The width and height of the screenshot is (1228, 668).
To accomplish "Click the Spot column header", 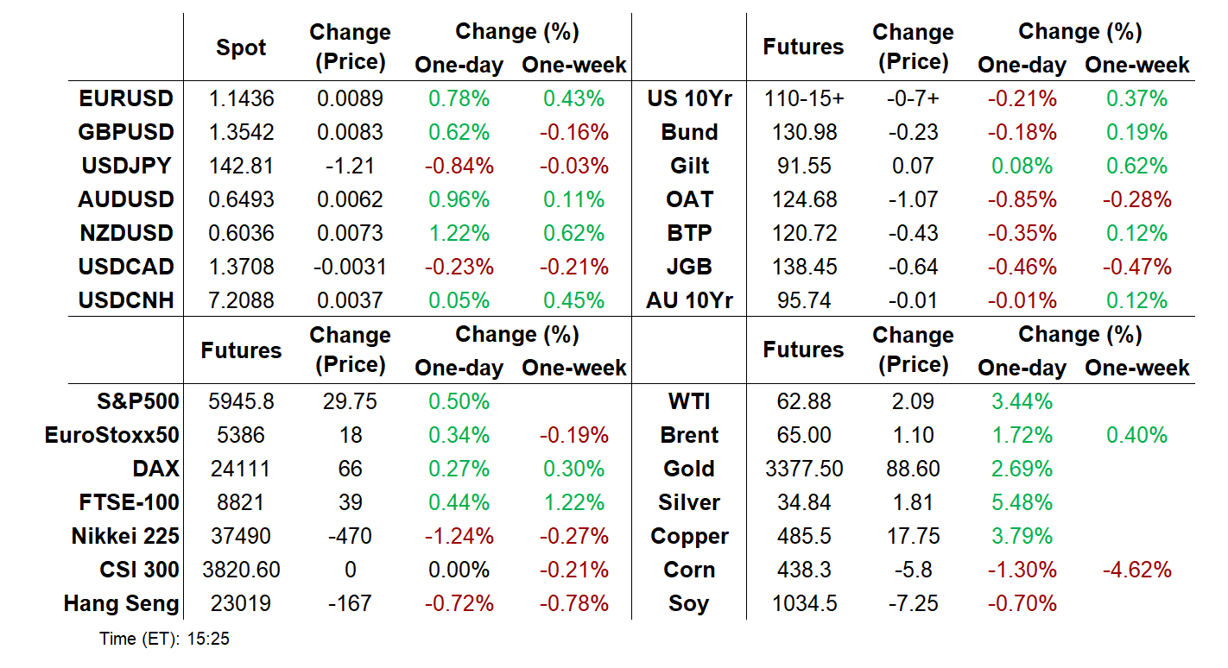I will [x=241, y=48].
